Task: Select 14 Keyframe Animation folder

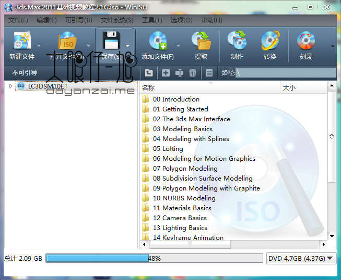Action: click(188, 237)
